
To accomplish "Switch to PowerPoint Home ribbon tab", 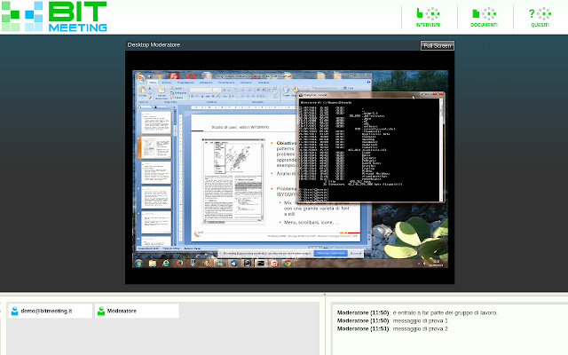I will tap(153, 83).
